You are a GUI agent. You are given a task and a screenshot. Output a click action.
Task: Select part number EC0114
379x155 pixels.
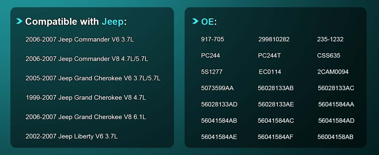tap(270, 72)
